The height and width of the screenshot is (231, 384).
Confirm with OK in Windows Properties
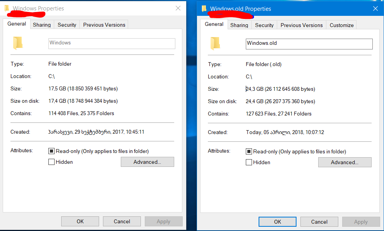pos(80,221)
